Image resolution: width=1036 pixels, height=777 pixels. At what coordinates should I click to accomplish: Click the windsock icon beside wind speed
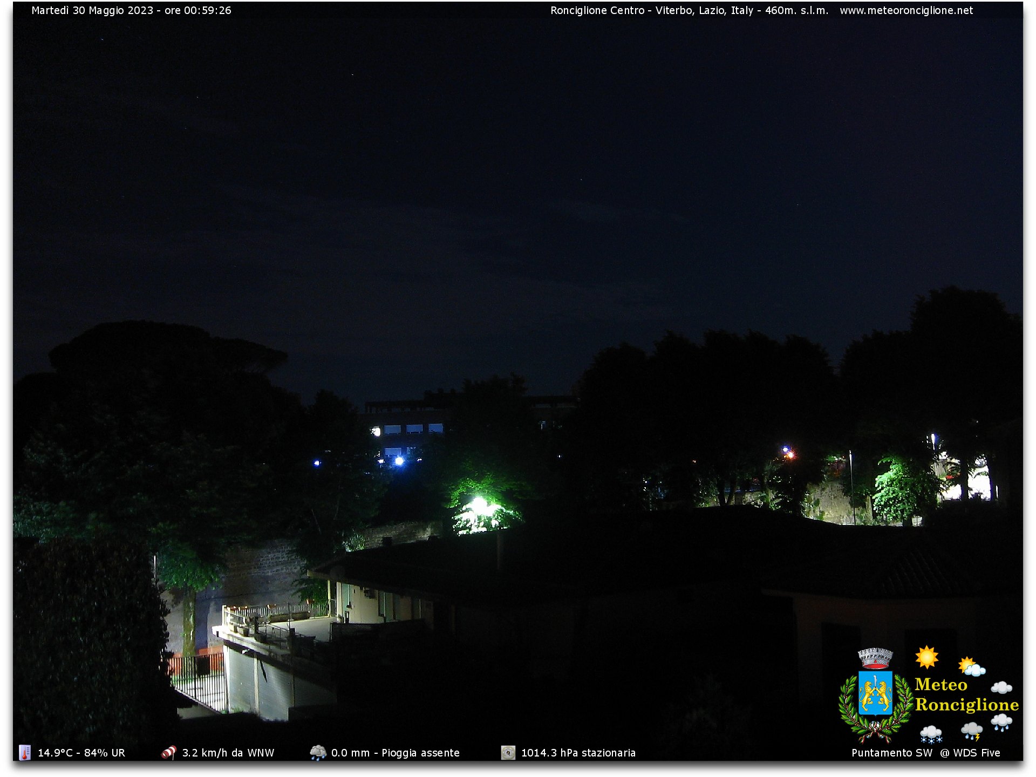pos(169,752)
